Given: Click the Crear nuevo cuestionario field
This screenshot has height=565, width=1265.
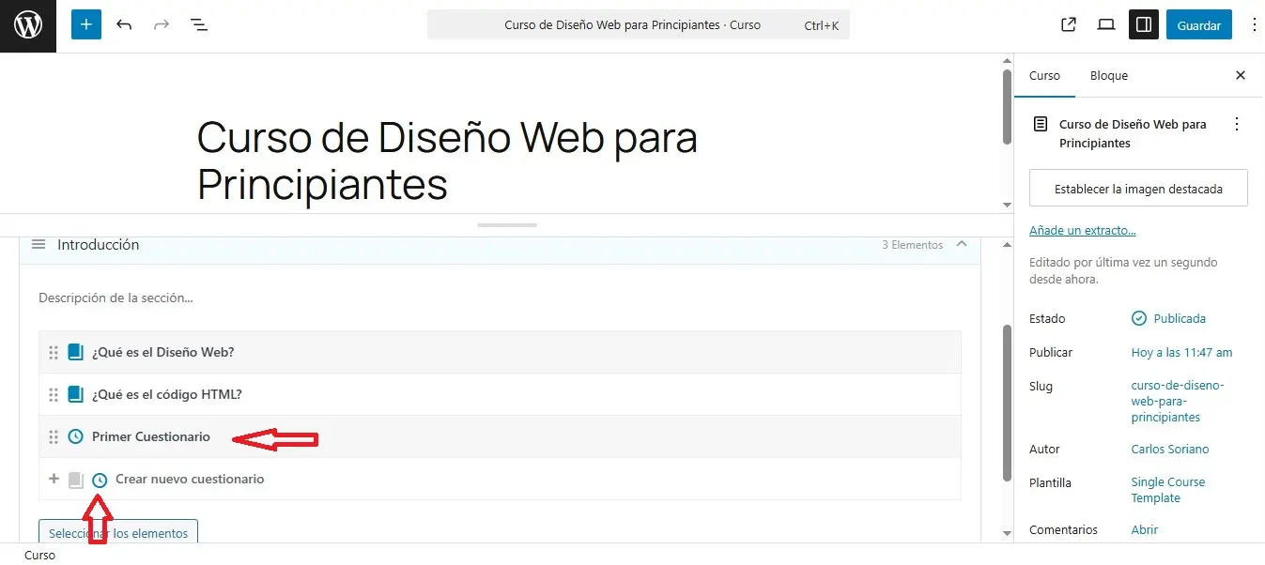Looking at the screenshot, I should (x=190, y=479).
